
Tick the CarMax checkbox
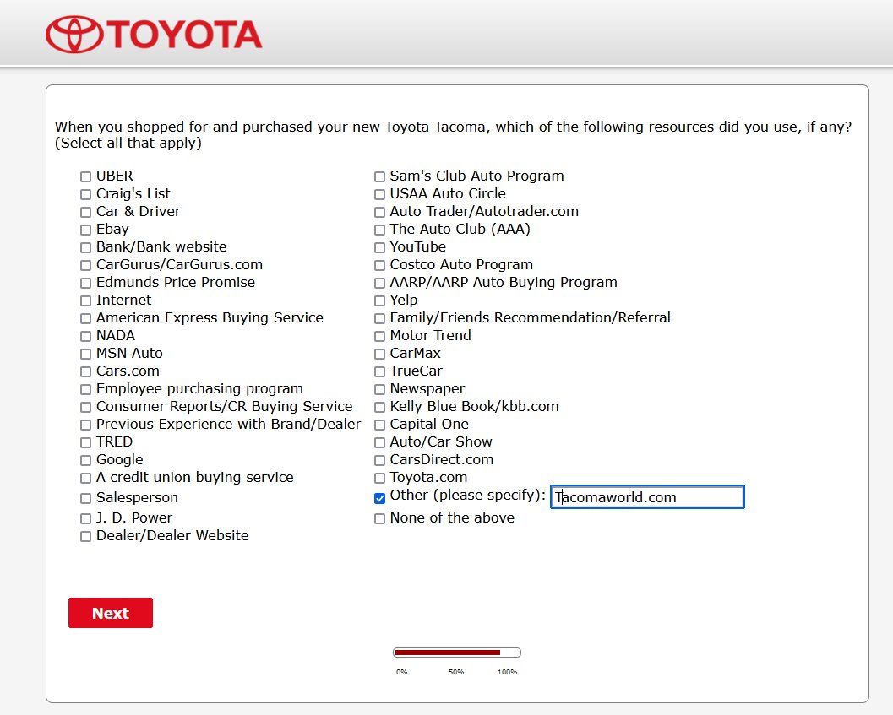pyautogui.click(x=379, y=354)
